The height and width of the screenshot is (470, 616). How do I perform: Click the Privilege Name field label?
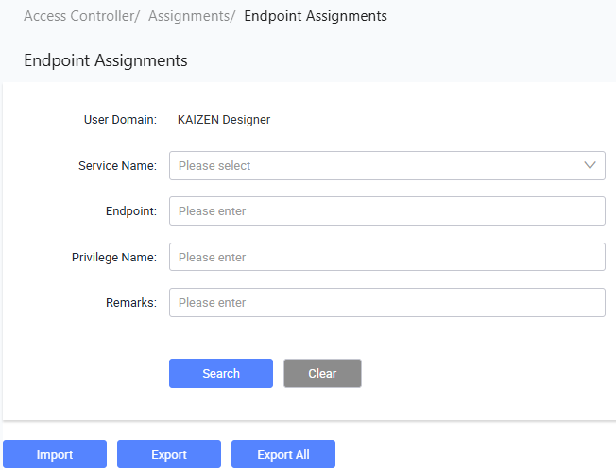pos(114,258)
